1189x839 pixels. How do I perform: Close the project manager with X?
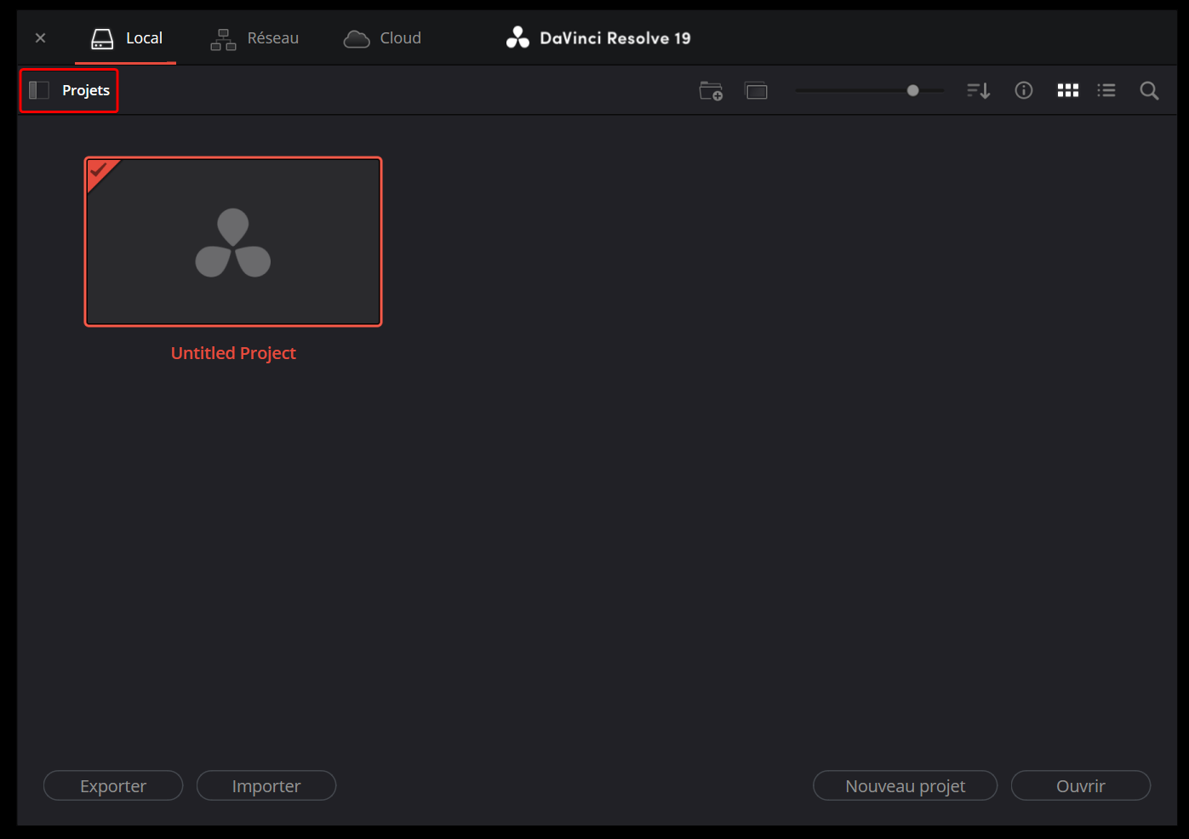40,38
